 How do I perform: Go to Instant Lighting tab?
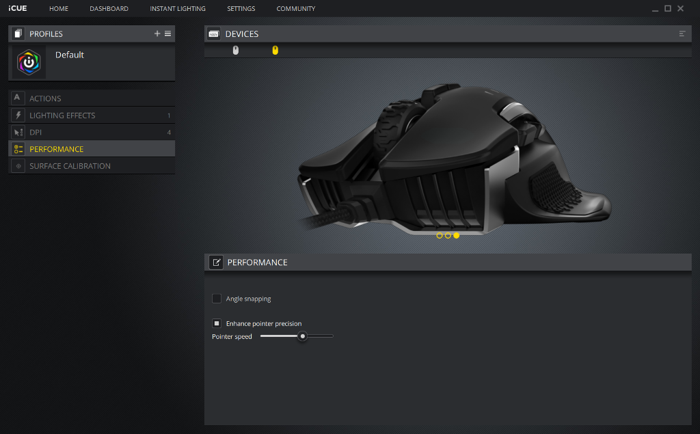pyautogui.click(x=178, y=9)
